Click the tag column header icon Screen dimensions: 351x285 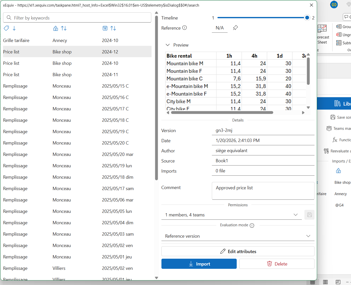(6, 28)
